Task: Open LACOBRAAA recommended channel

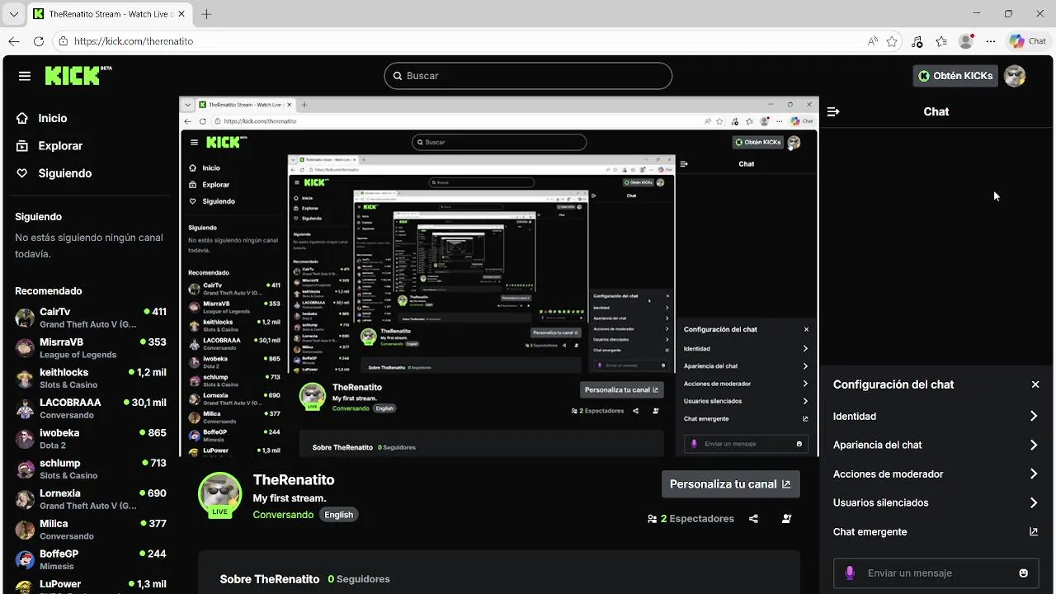Action: point(91,408)
